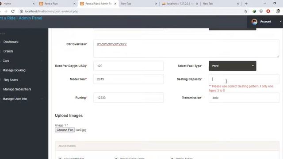Reload the page with the refresh icon
The width and height of the screenshot is (283, 159).
(13, 11)
